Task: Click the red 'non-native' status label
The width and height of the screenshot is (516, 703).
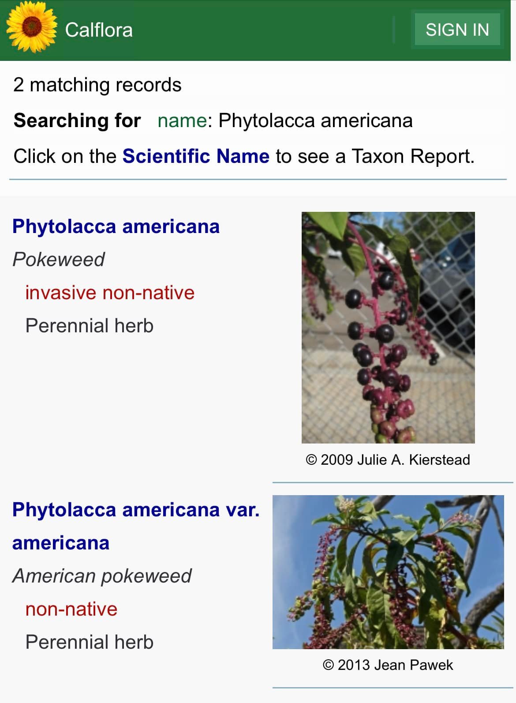Action: pos(71,609)
